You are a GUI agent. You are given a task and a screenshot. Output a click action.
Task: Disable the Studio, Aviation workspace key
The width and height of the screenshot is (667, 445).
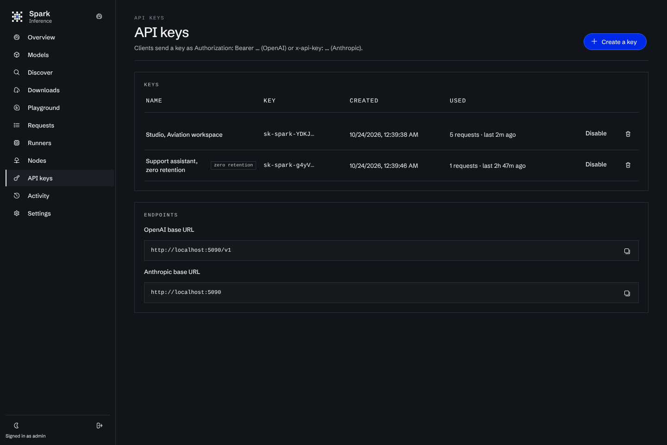tap(596, 133)
